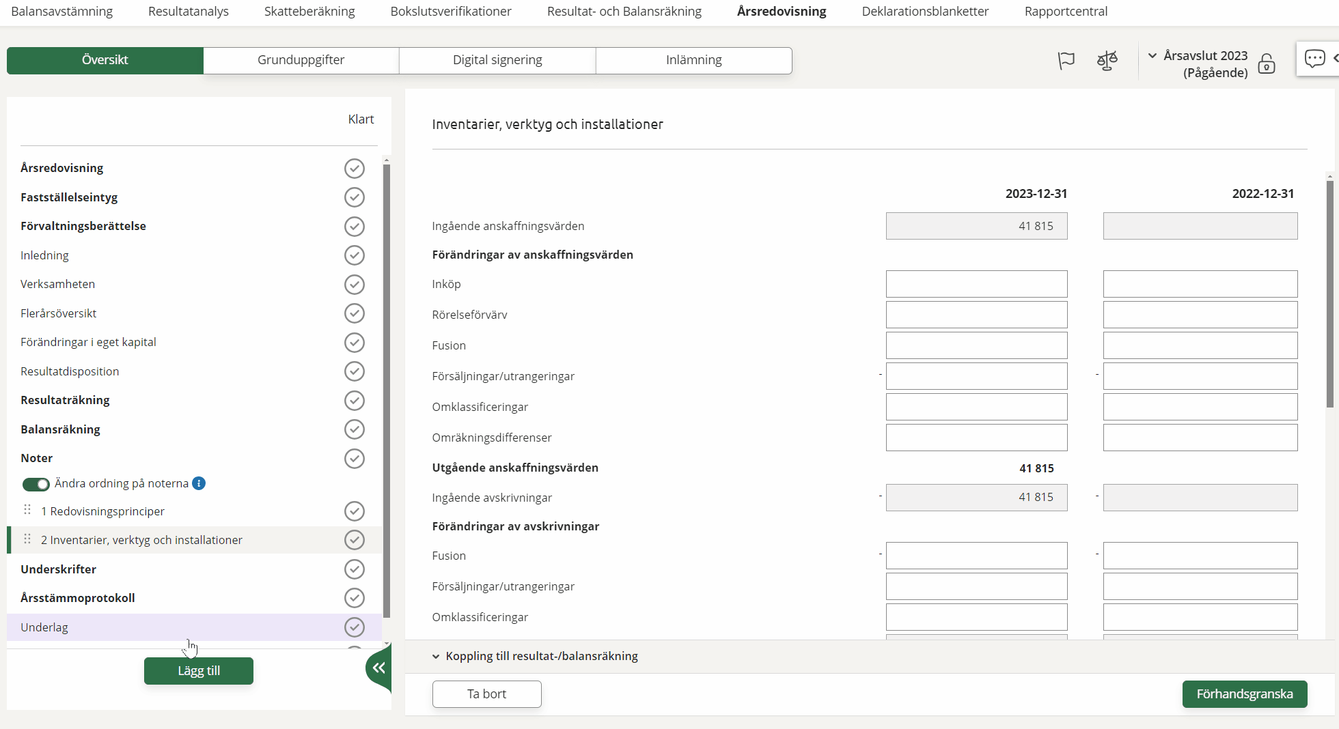Screen dimensions: 1339x729
Task: Switch to the Grunduppgifter tab
Action: click(x=301, y=60)
